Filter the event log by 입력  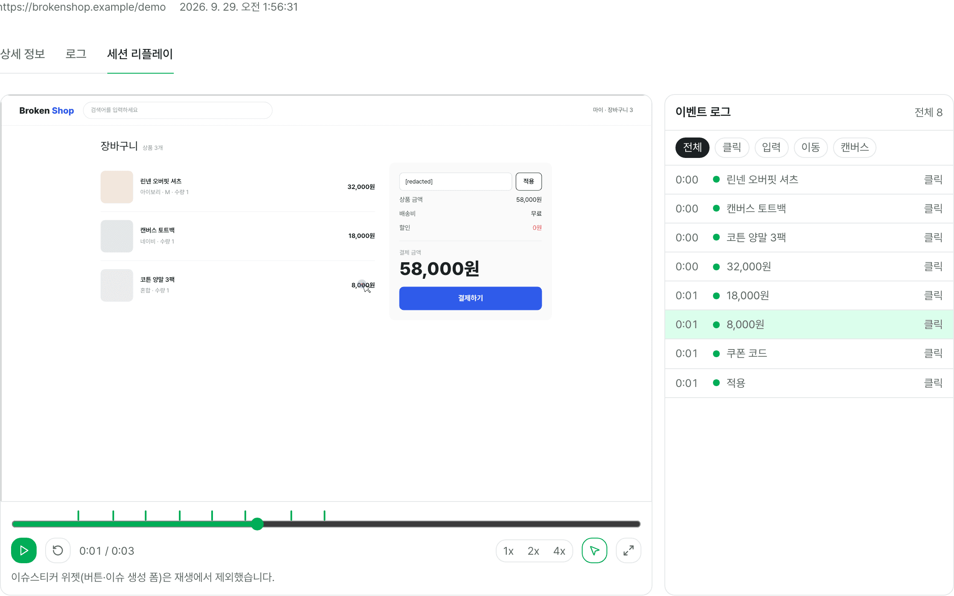click(771, 147)
